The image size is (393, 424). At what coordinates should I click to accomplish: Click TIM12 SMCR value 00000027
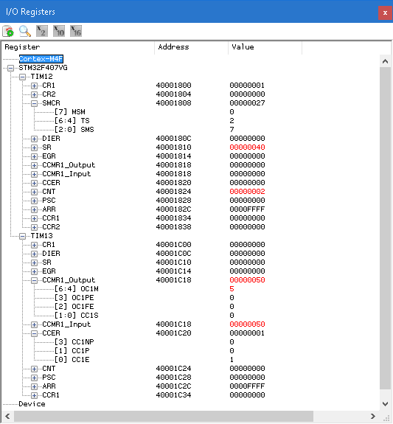click(247, 103)
